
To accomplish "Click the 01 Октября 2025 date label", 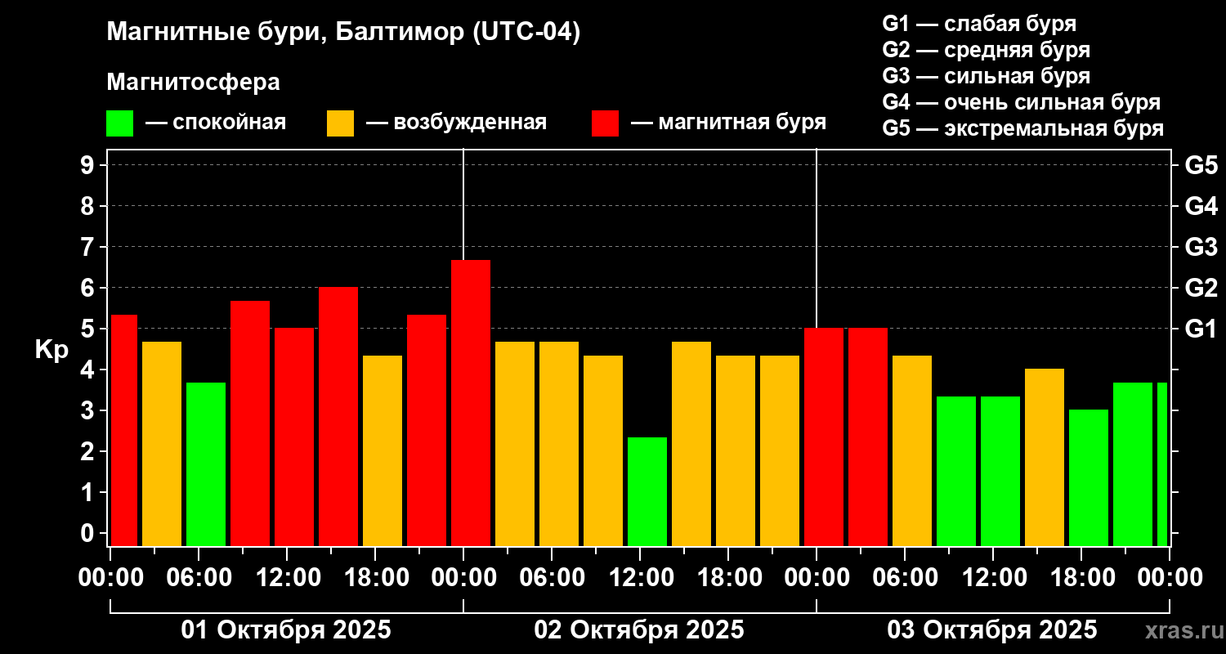I will [x=286, y=630].
